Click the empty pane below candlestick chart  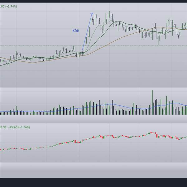pos(93,170)
